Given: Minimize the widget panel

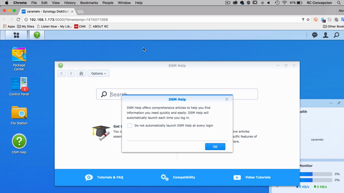Looking at the screenshot, I should [x=331, y=103].
